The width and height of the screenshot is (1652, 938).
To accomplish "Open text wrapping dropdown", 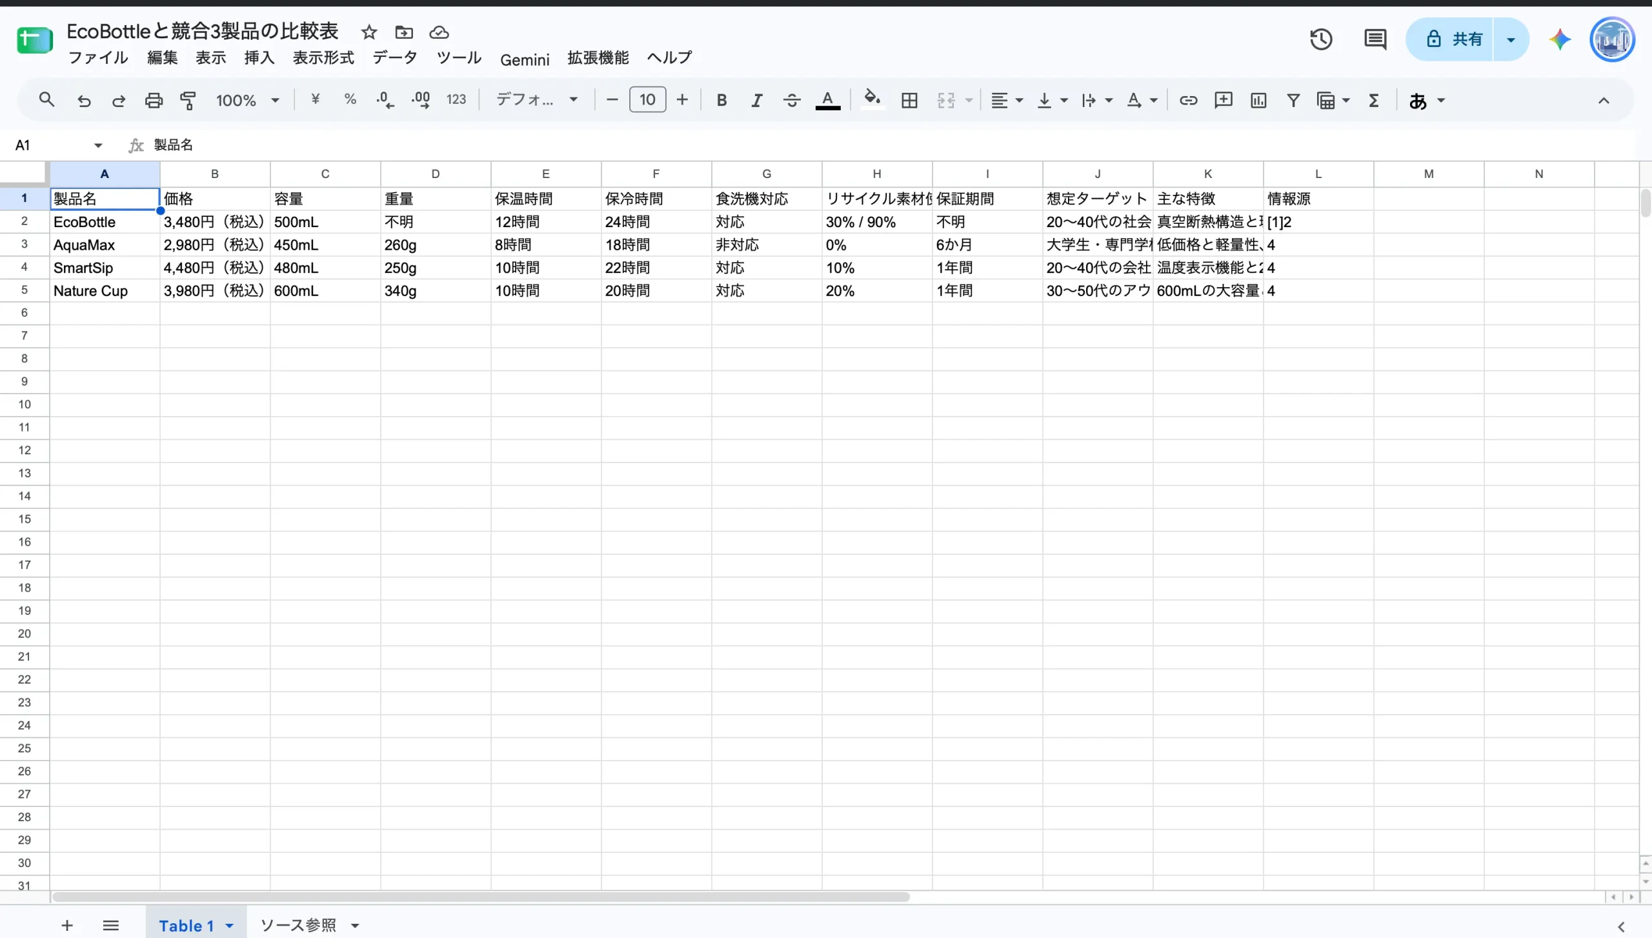I will pos(1097,100).
